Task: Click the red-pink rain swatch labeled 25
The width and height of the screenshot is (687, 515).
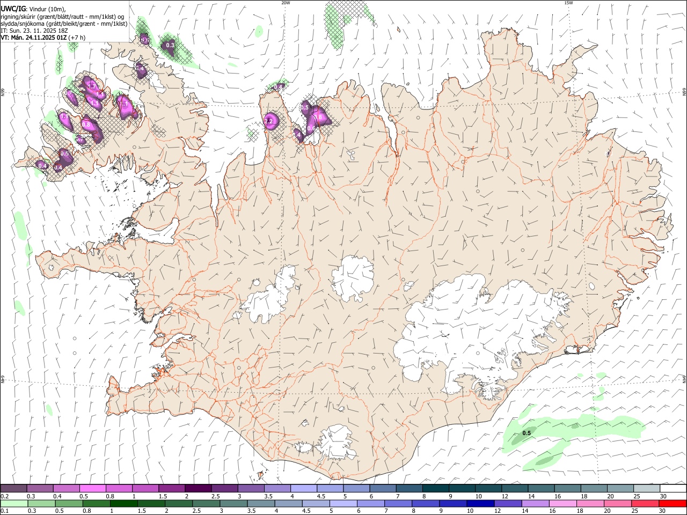Action: pos(646,503)
